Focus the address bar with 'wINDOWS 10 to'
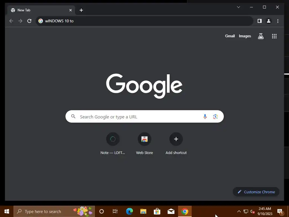 tap(144, 21)
